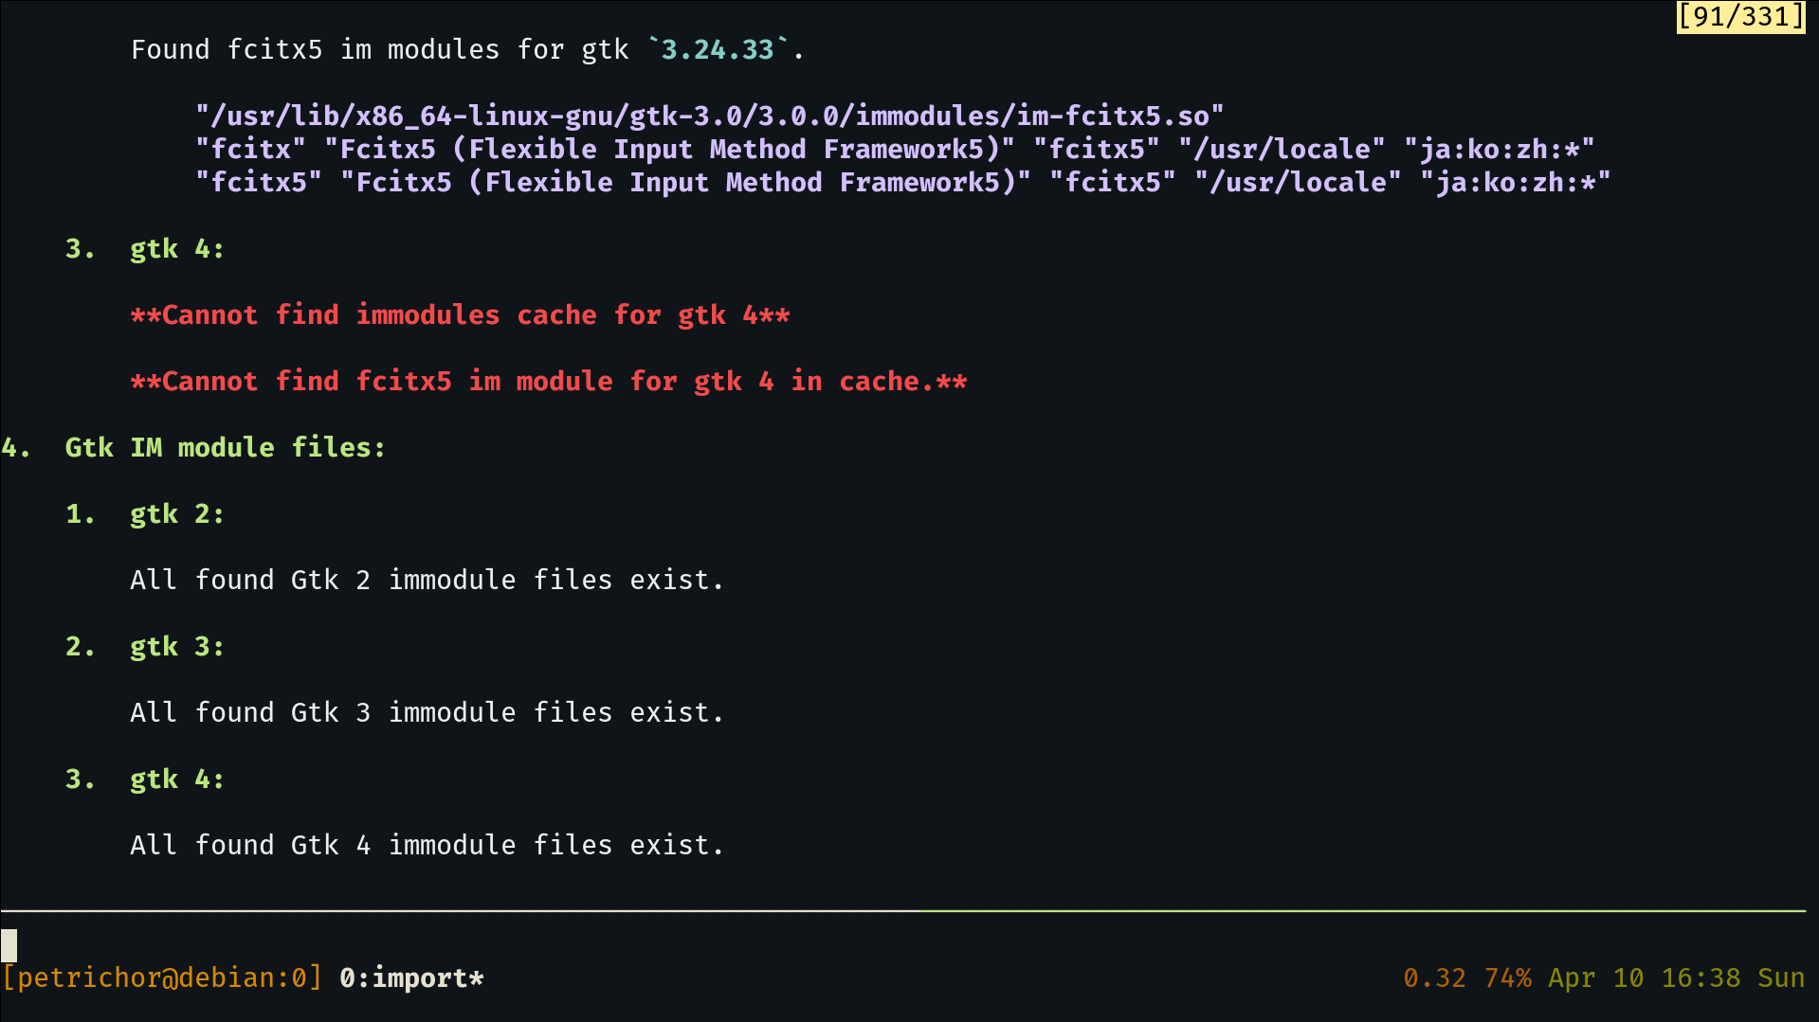Click the [91/331] scroll position indicator
The image size is (1819, 1022).
point(1740,17)
